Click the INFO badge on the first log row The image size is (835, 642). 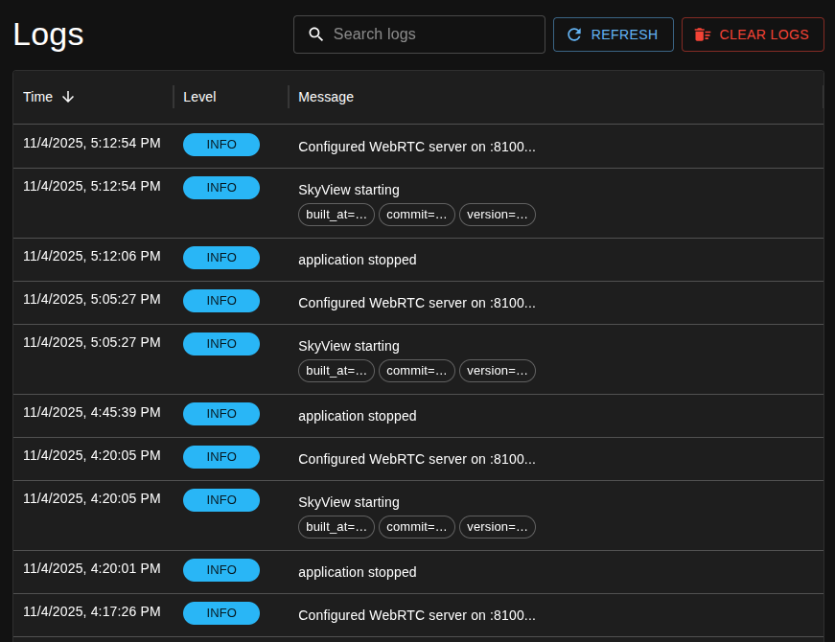(220, 144)
